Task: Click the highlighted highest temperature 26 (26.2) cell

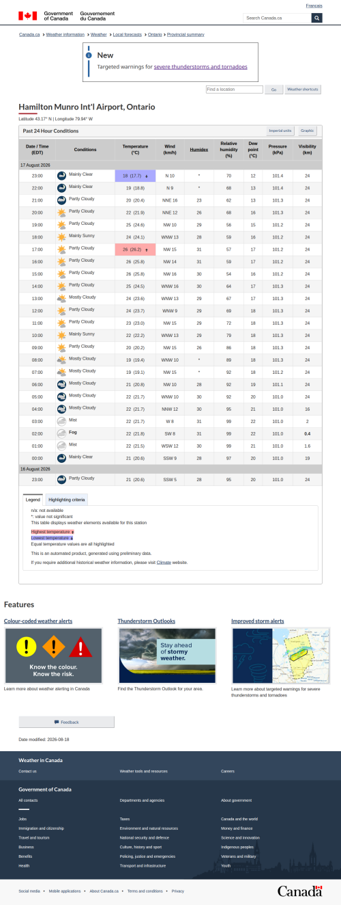Action: pyautogui.click(x=135, y=249)
